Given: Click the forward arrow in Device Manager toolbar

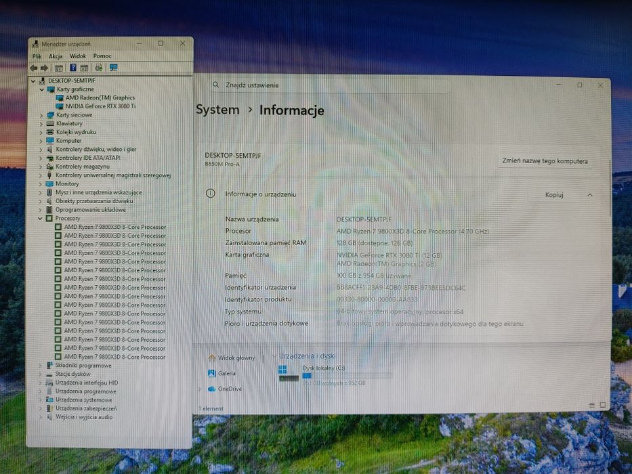Looking at the screenshot, I should pyautogui.click(x=45, y=68).
